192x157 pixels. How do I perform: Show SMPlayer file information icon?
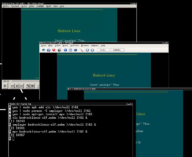click(x=65, y=50)
